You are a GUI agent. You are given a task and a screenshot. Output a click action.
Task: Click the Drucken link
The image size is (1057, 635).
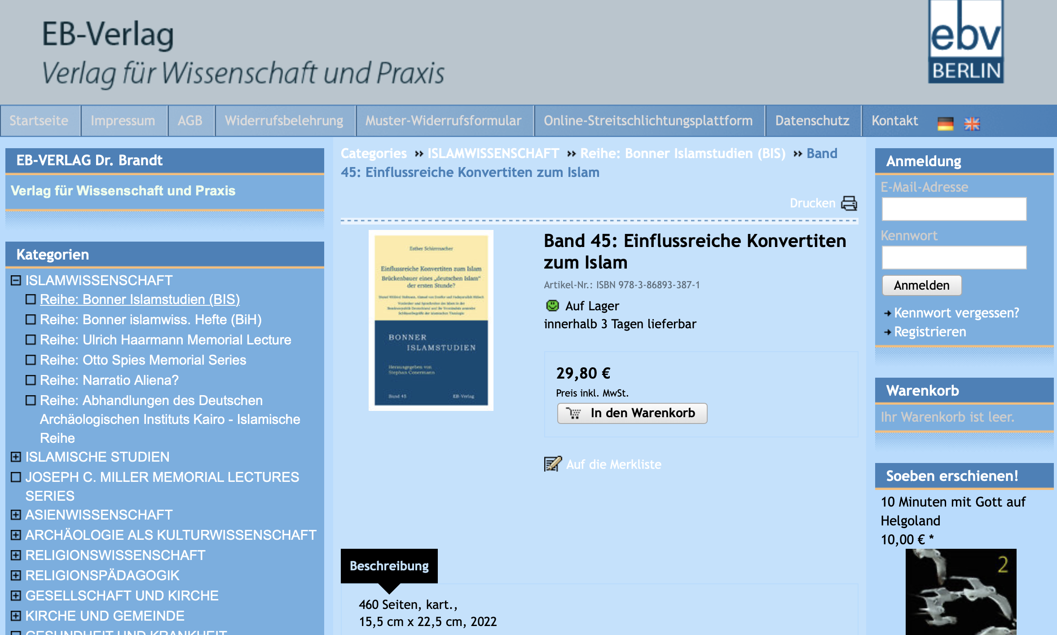[812, 203]
